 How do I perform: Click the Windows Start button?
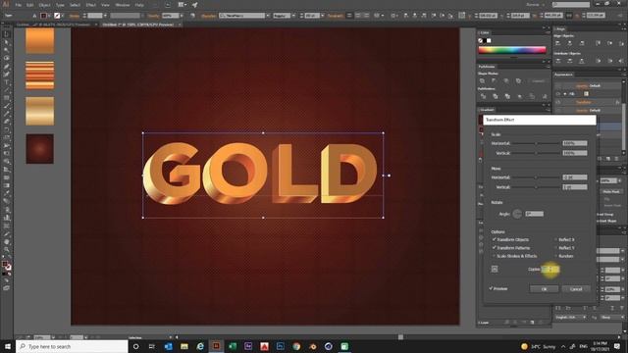(8, 346)
